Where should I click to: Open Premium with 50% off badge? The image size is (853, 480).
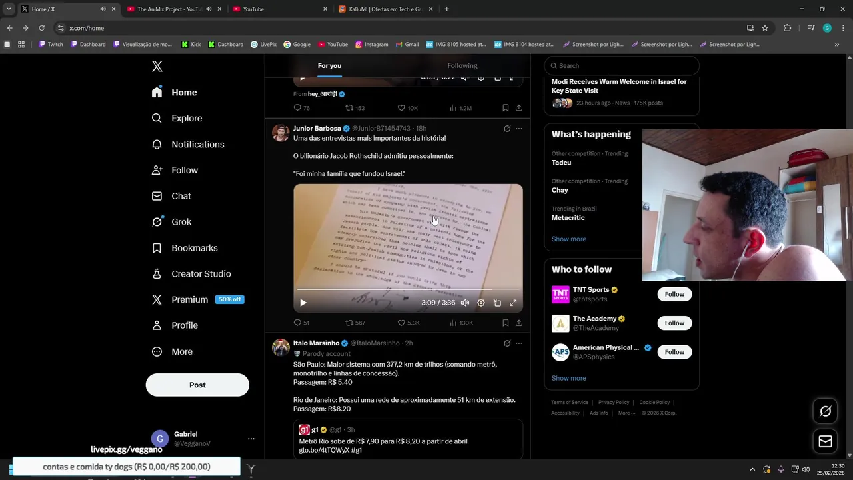pos(198,299)
